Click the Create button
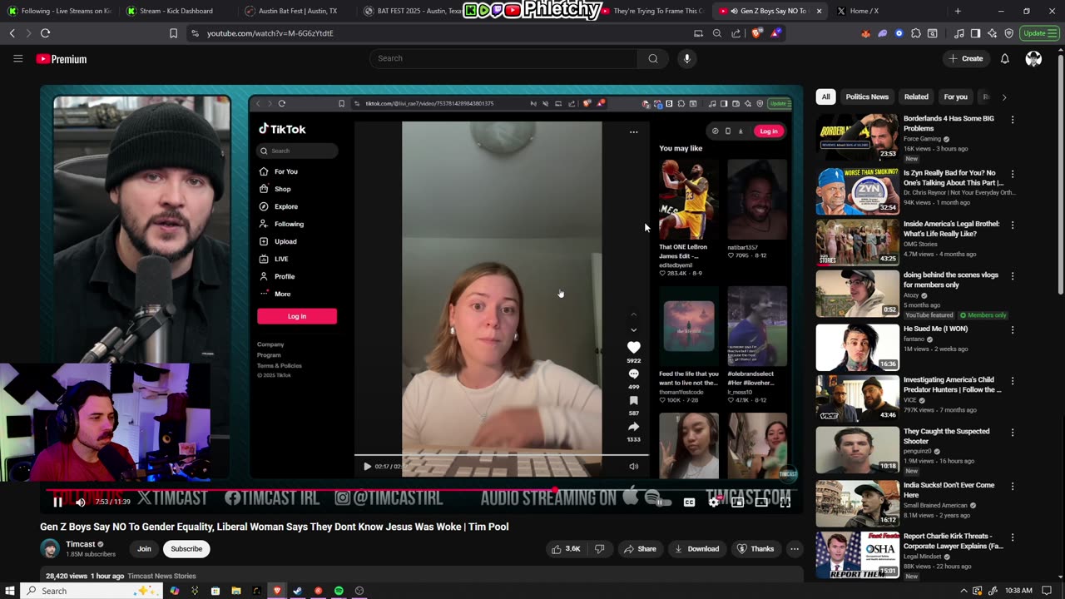 pos(966,58)
